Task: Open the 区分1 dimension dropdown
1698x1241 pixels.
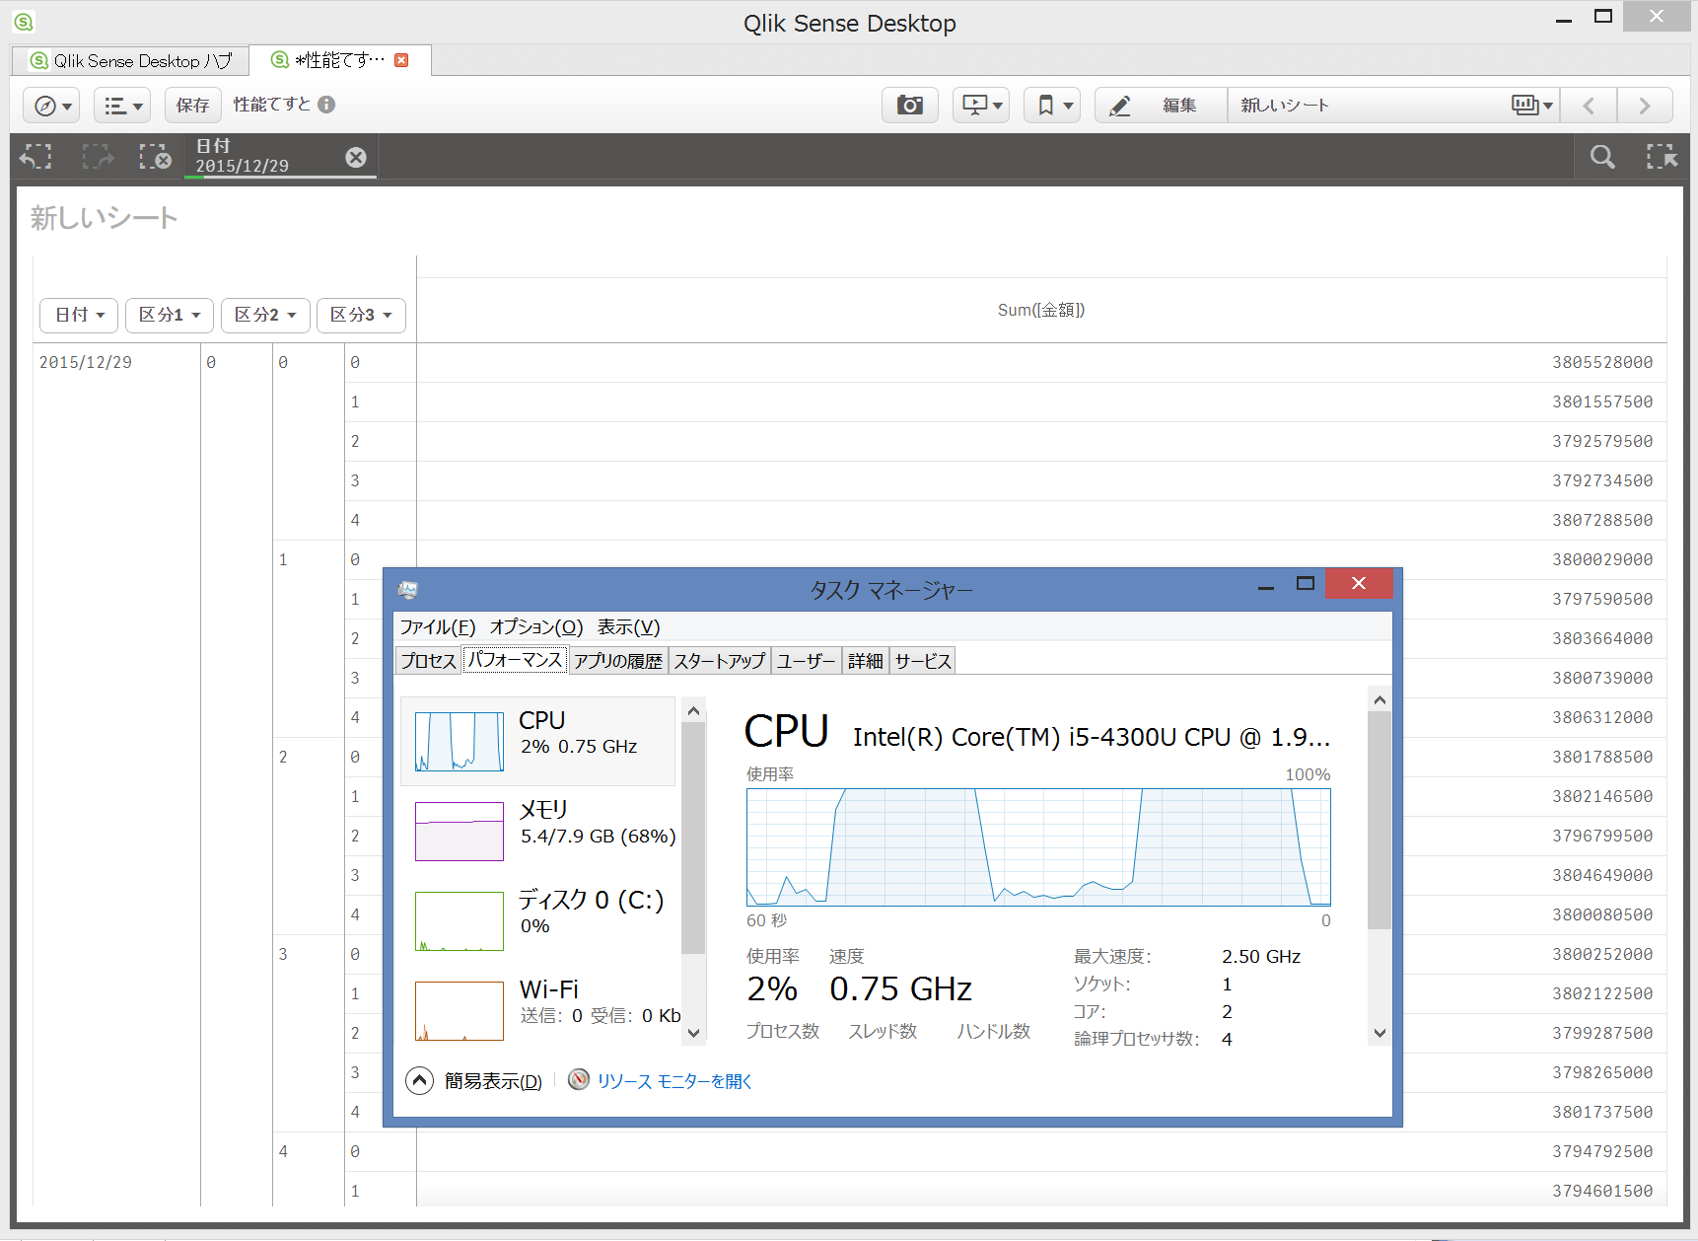Action: click(169, 315)
